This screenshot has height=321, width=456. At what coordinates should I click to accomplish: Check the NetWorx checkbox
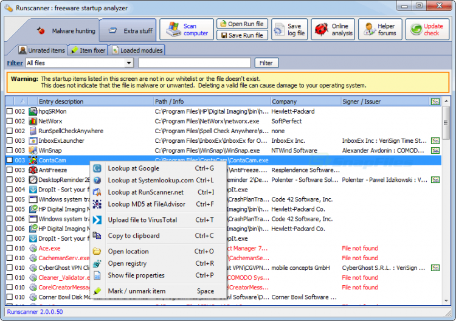(10, 121)
